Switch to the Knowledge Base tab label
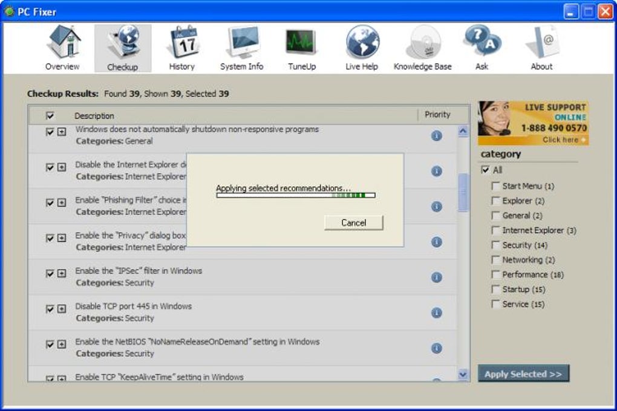617x411 pixels. [423, 66]
